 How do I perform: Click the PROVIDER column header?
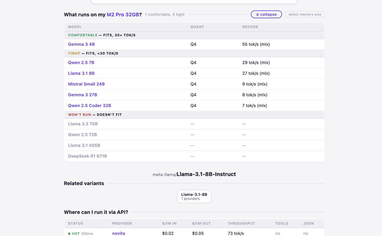(x=122, y=224)
